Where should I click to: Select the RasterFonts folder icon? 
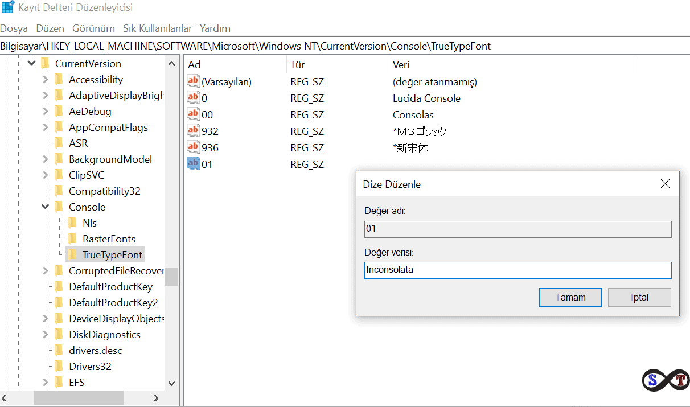(72, 239)
